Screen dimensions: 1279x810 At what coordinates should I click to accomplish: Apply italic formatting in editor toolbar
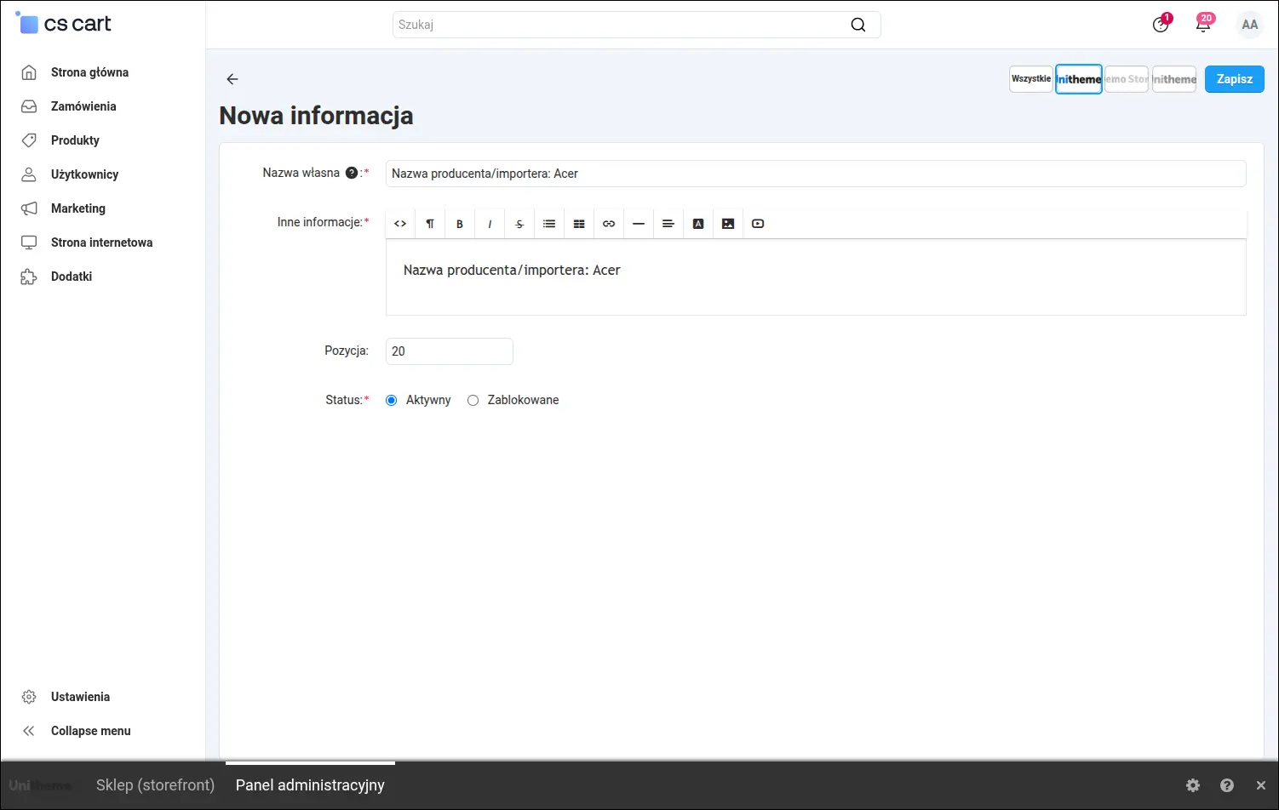pyautogui.click(x=490, y=224)
